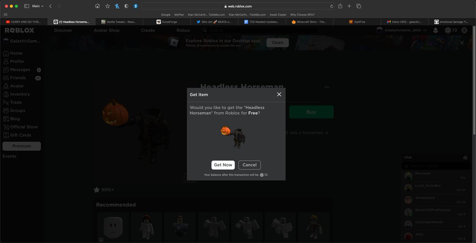The width and height of the screenshot is (476, 243).
Task: Click the blue S extension icon
Action: pos(136,6)
